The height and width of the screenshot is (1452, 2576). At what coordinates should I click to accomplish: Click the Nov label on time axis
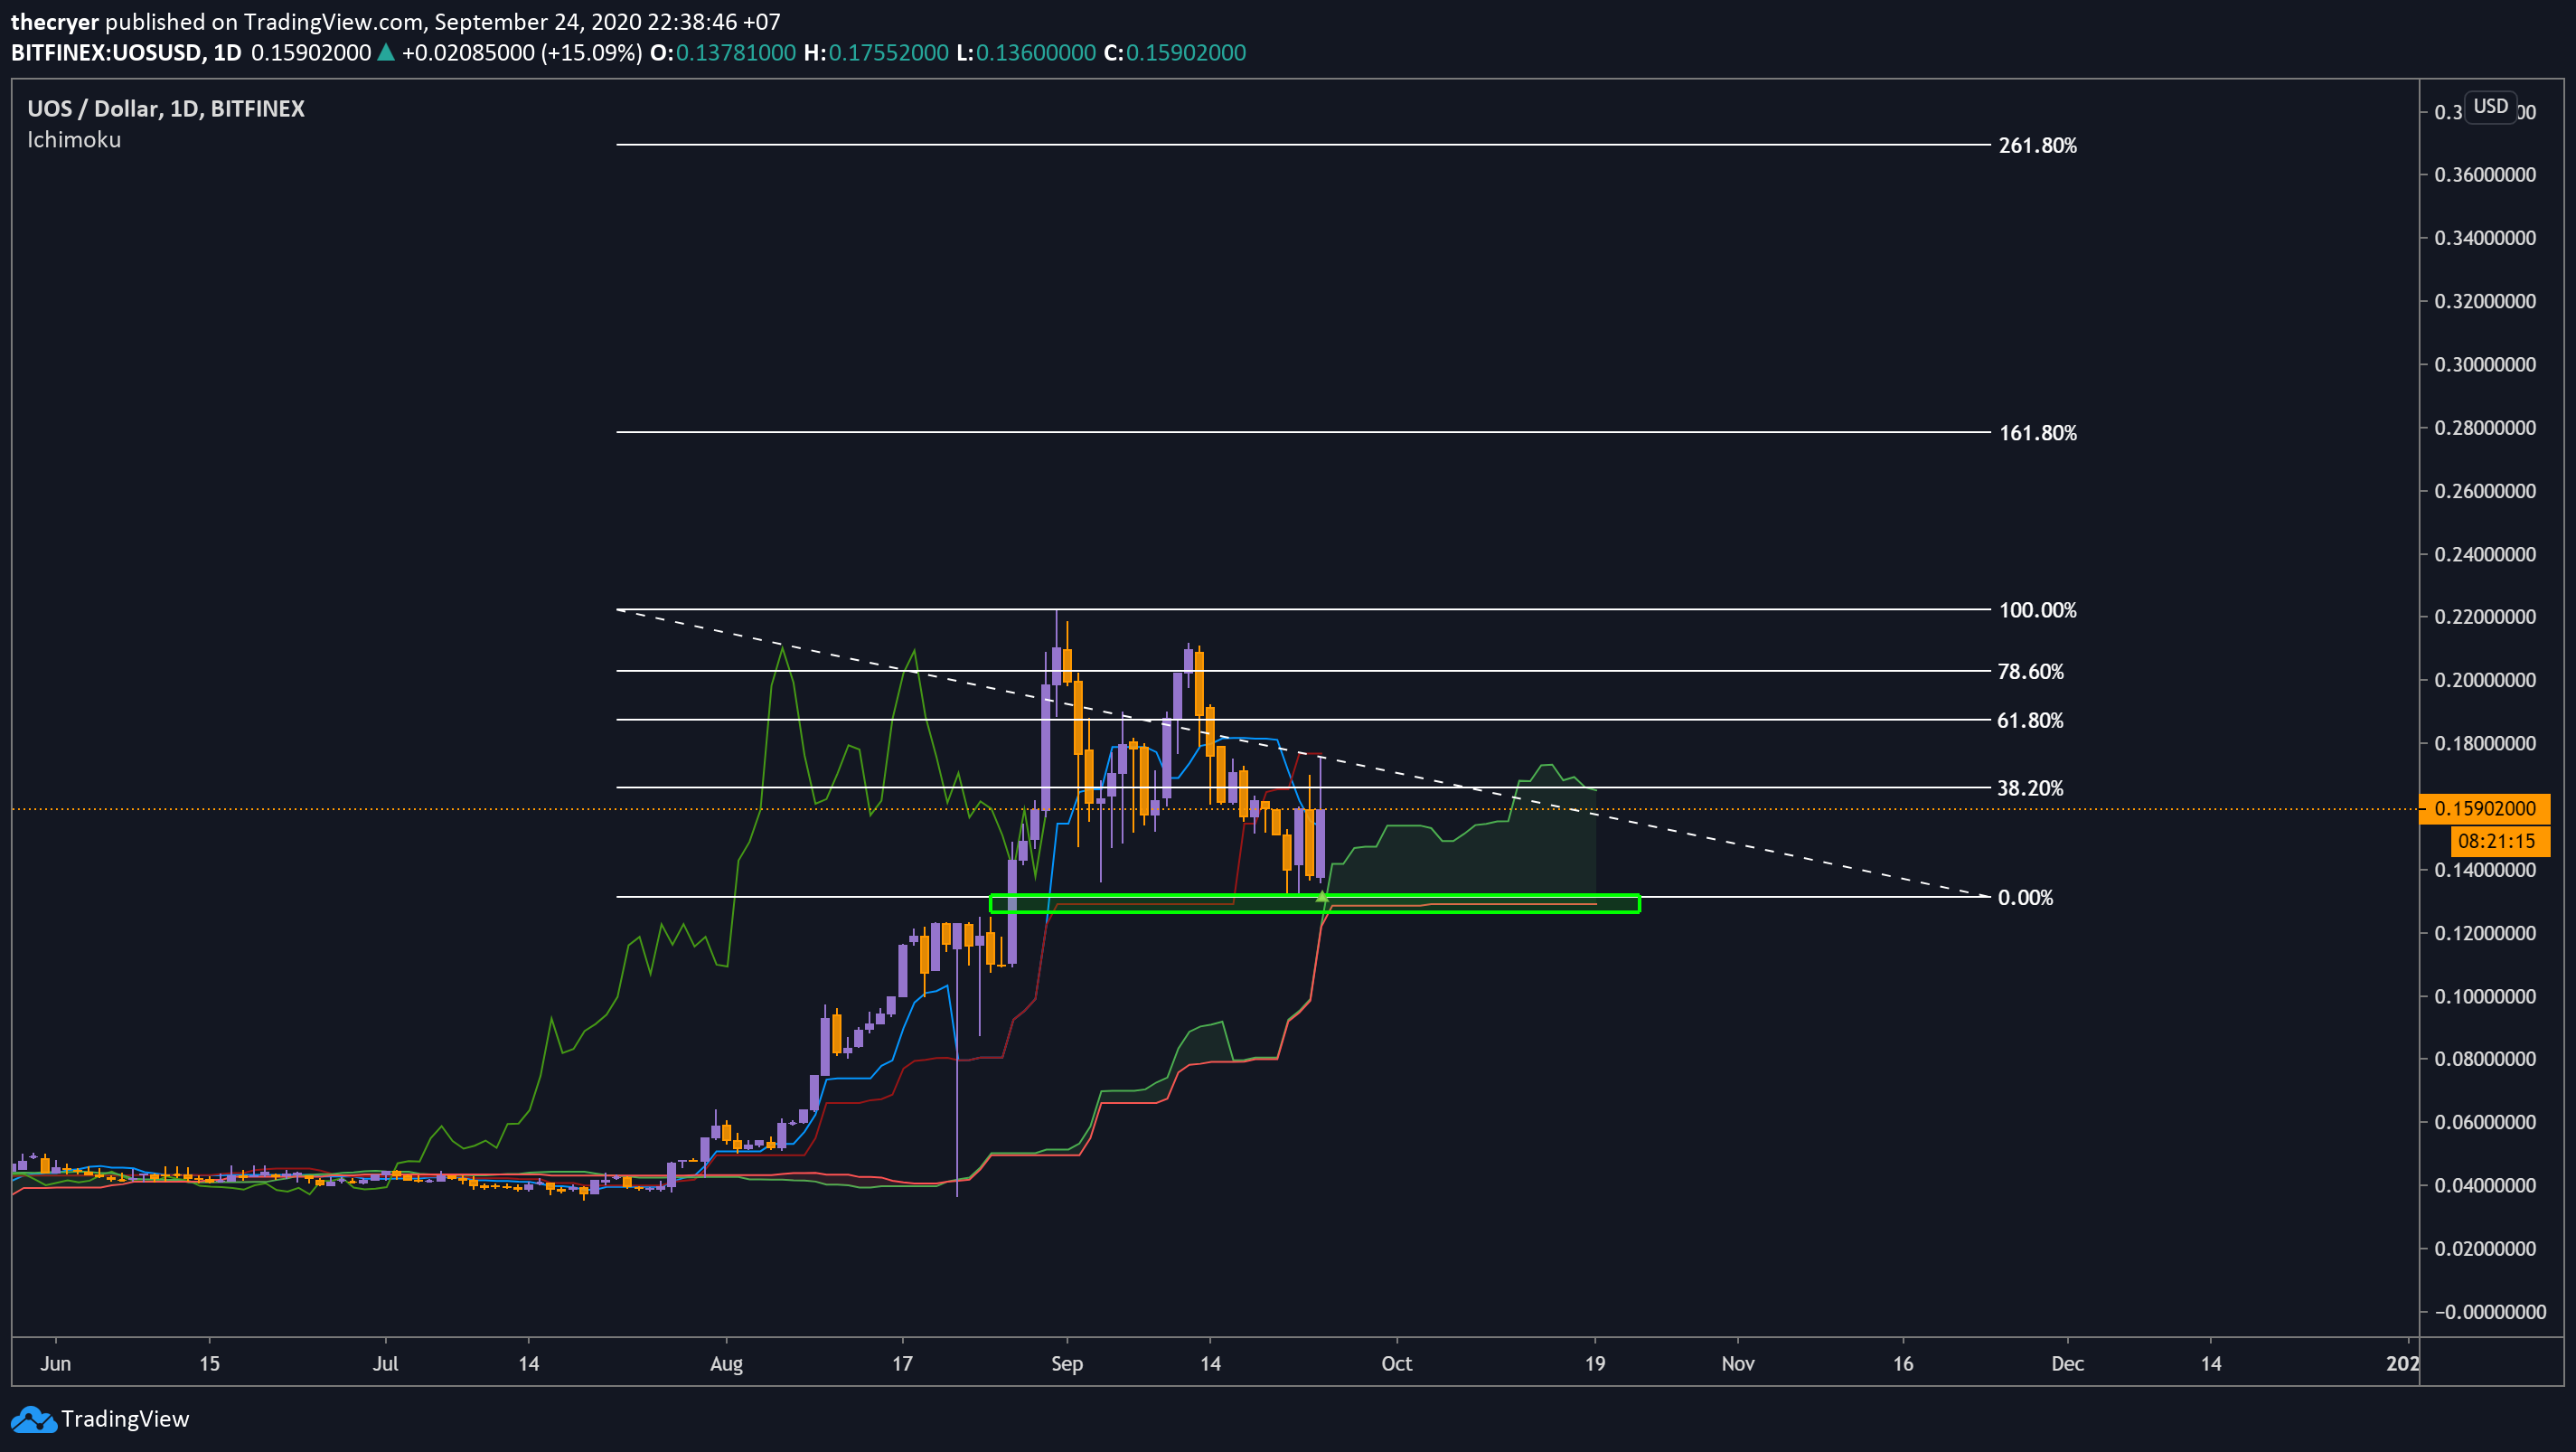[x=1738, y=1363]
